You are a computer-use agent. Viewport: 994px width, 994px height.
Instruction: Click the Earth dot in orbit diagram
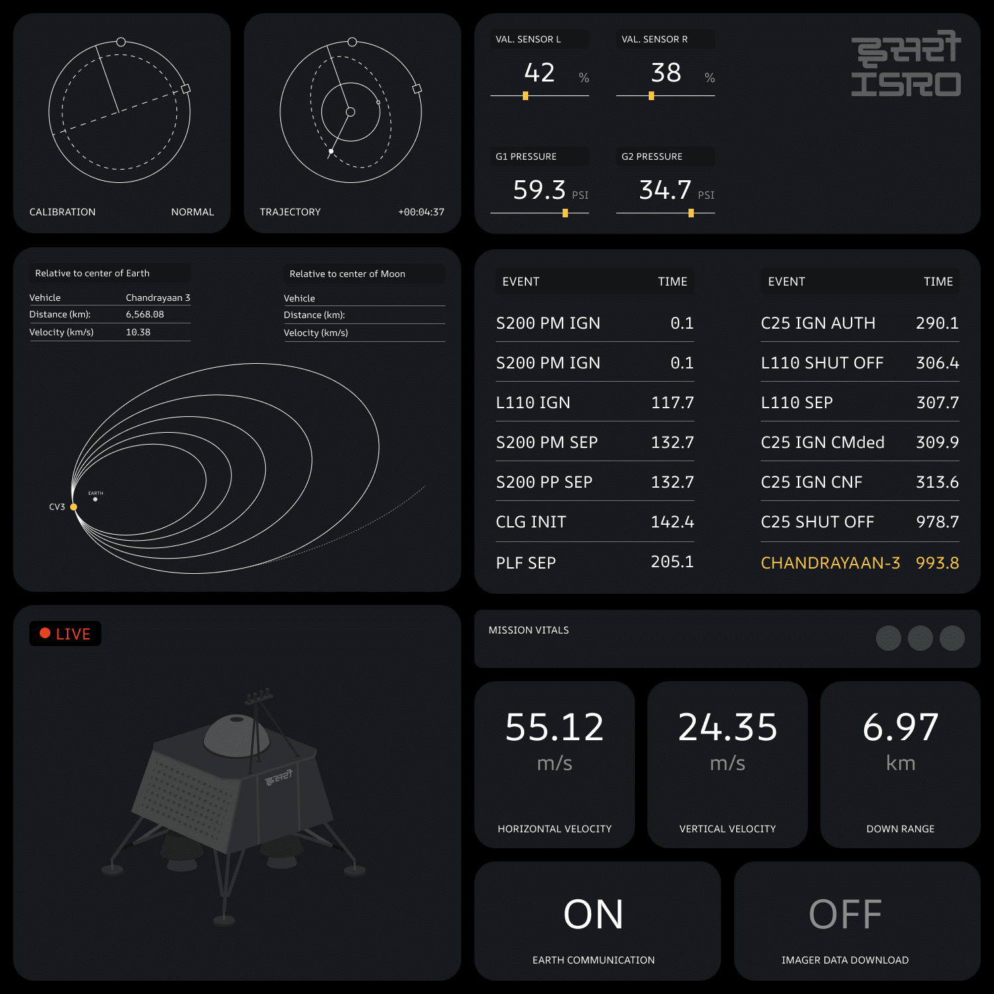[95, 500]
